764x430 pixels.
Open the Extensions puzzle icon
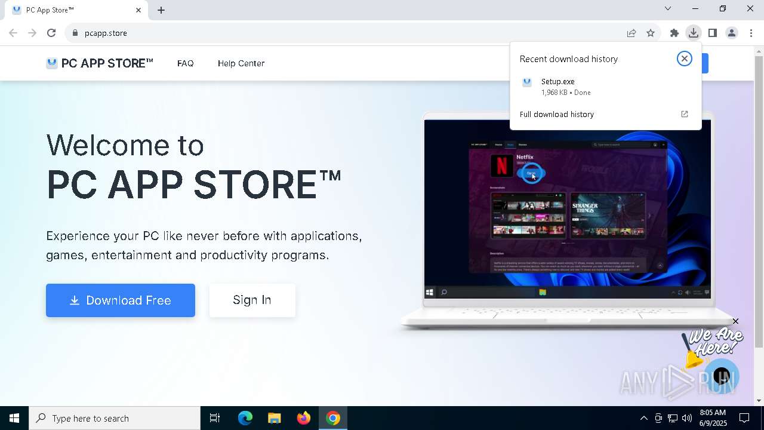[x=674, y=33]
